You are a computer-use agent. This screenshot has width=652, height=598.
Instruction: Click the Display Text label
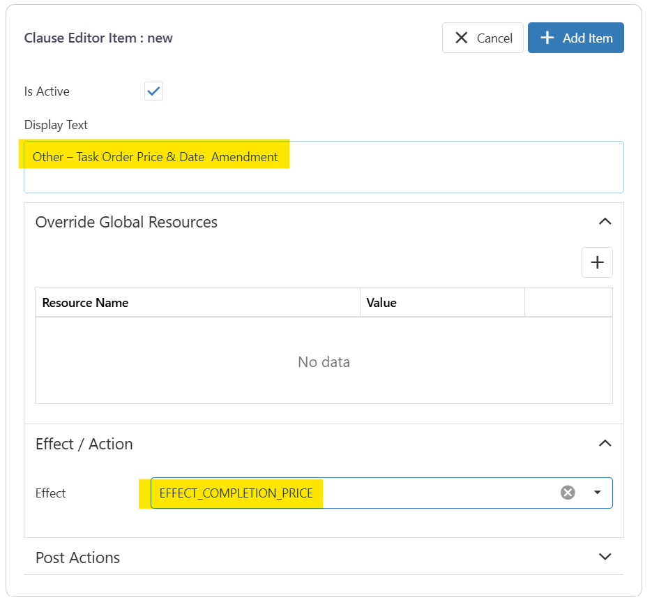click(x=56, y=125)
